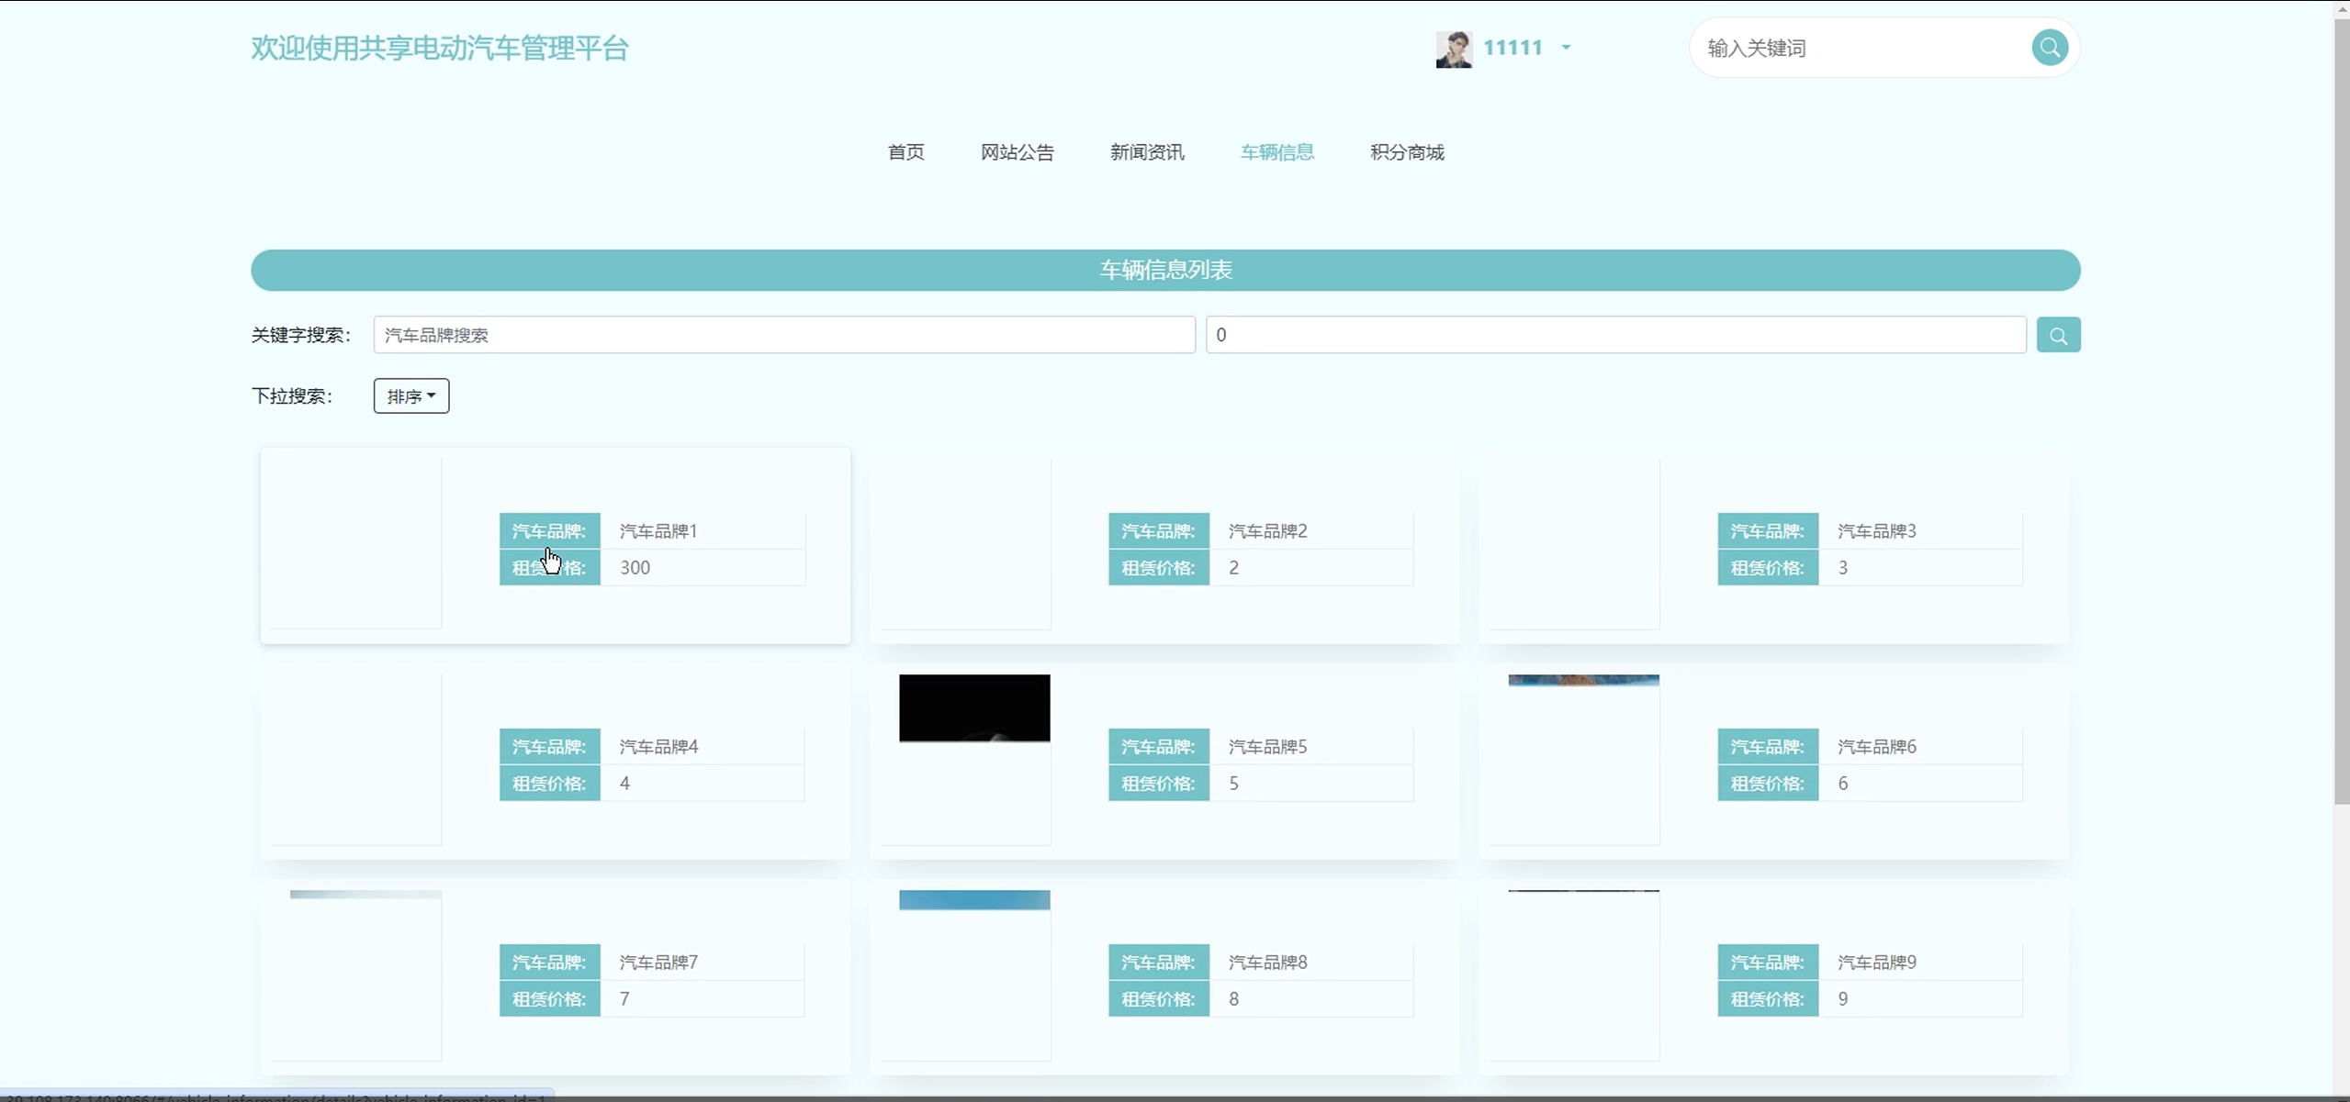
Task: Open the 首页 menu item
Action: pos(905,152)
